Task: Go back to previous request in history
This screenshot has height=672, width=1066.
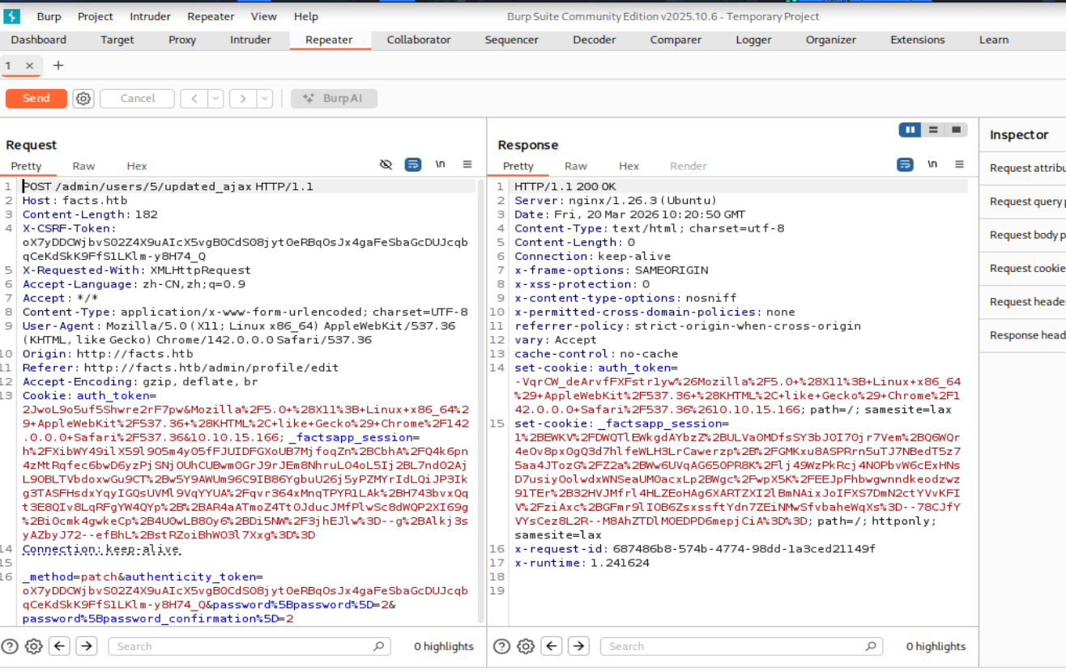Action: (x=194, y=99)
